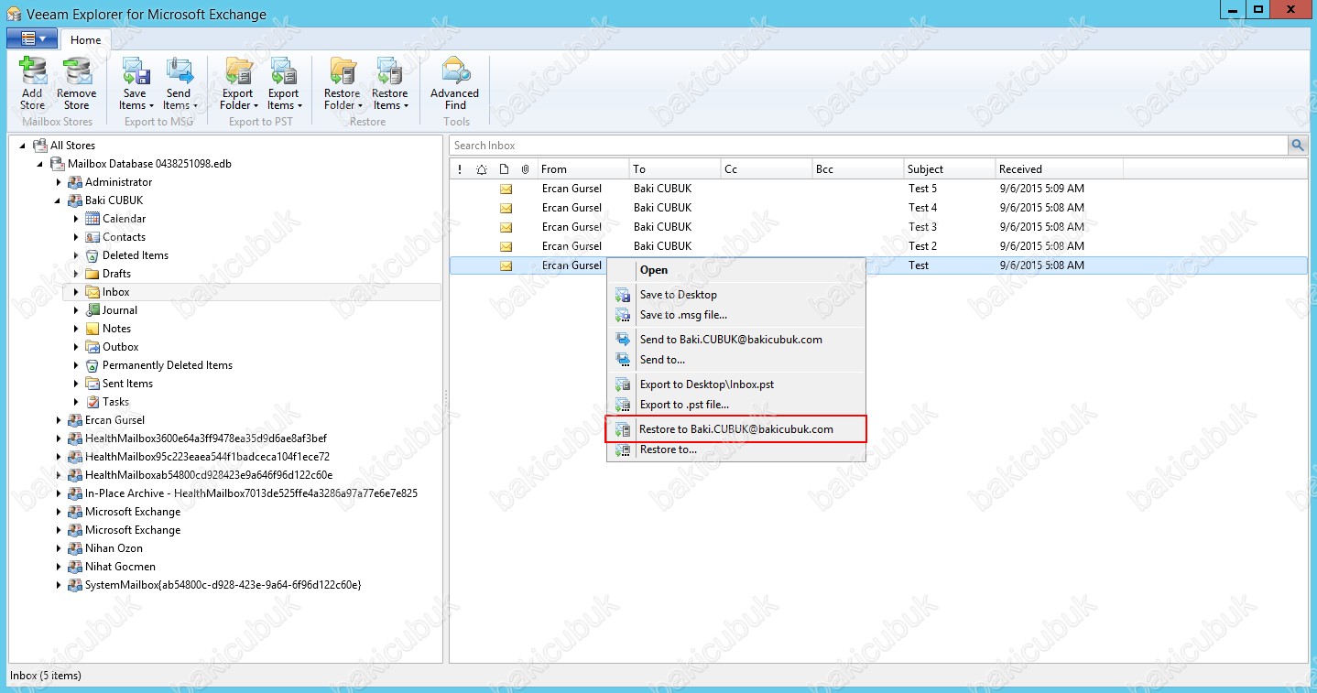Choose Restore to Baki.CUBUK@bakicubuk.com
1317x693 pixels.
(736, 429)
